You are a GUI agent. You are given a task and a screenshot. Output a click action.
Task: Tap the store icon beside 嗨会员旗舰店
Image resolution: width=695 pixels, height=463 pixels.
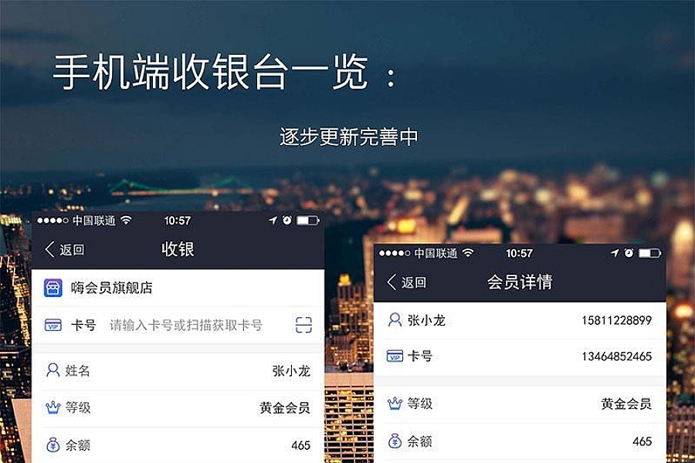(x=53, y=288)
